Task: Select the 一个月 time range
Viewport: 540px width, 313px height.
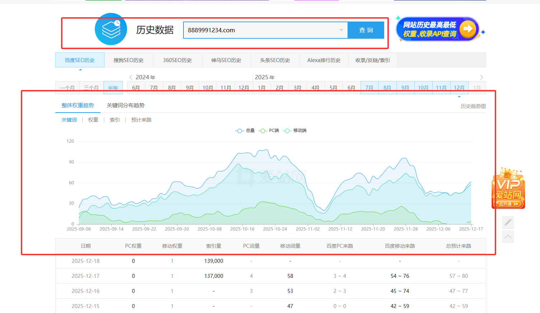Action: (x=67, y=88)
